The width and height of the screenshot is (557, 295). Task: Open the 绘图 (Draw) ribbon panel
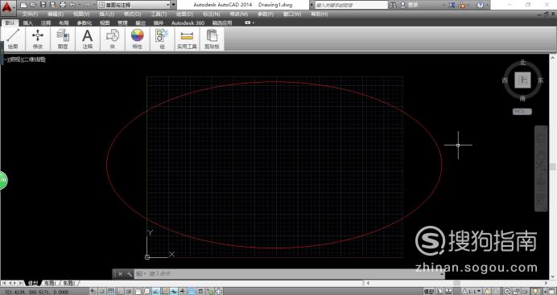(13, 39)
